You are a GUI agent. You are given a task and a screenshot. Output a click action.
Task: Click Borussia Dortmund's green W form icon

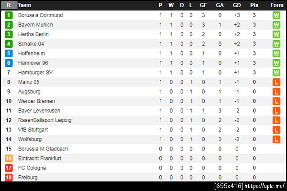(276, 15)
